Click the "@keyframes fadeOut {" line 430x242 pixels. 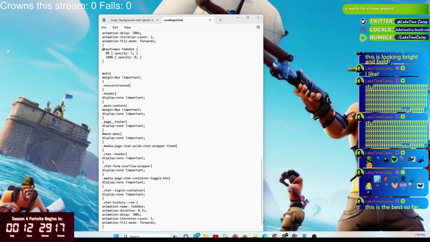click(x=120, y=49)
